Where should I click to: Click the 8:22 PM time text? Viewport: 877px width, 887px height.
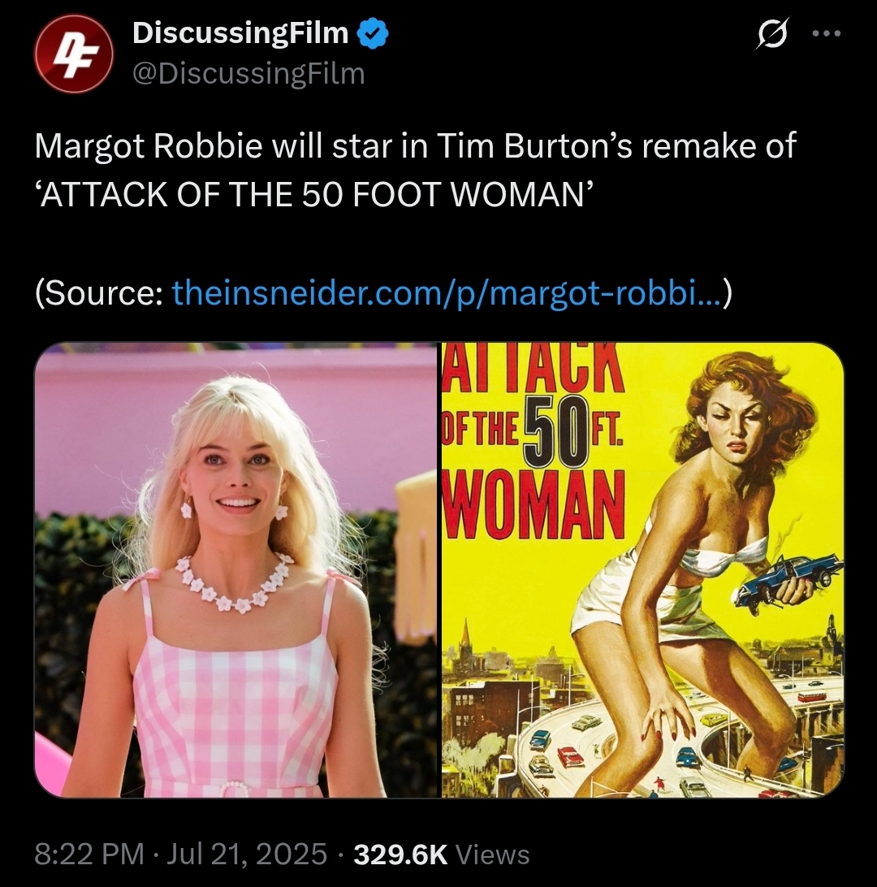(x=89, y=854)
